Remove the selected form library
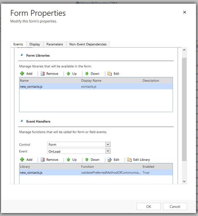This screenshot has width=198, height=216. click(x=49, y=74)
